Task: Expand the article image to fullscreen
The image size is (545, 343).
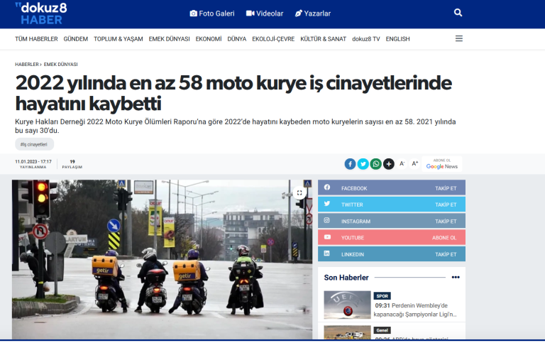Action: (x=299, y=192)
